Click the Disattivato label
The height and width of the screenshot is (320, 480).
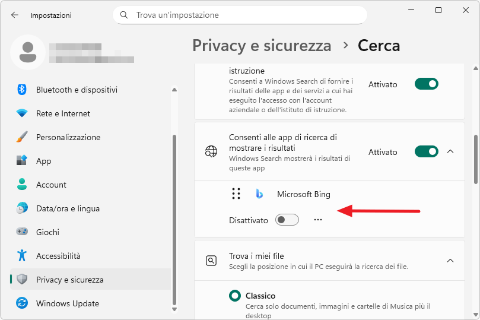tap(249, 220)
